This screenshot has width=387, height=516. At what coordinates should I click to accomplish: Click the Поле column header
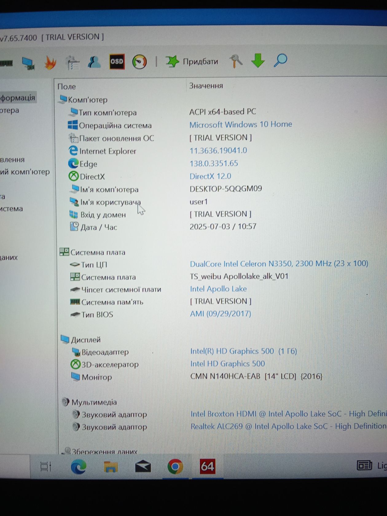coord(67,87)
